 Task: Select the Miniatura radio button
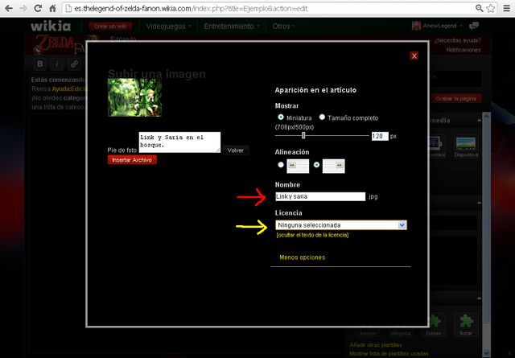point(281,117)
